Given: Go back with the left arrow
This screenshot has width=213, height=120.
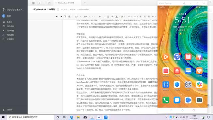Looking at the screenshot, I should pos(39,3).
